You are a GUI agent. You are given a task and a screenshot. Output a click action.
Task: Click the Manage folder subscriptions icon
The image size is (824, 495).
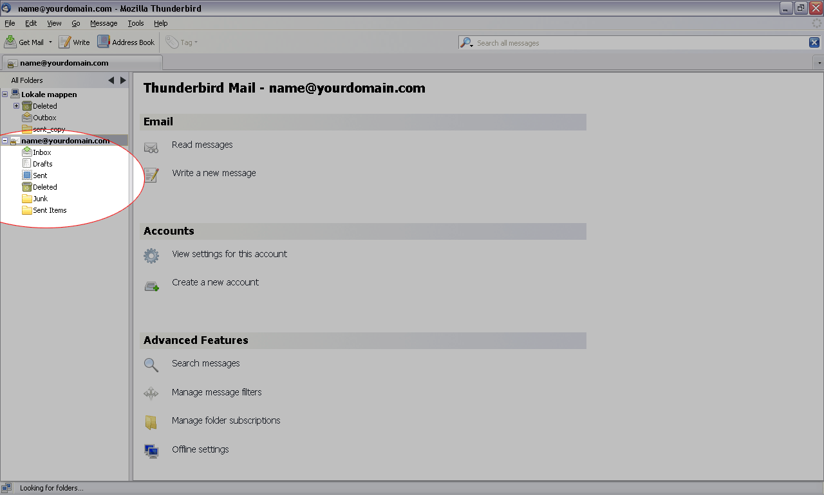(x=151, y=422)
